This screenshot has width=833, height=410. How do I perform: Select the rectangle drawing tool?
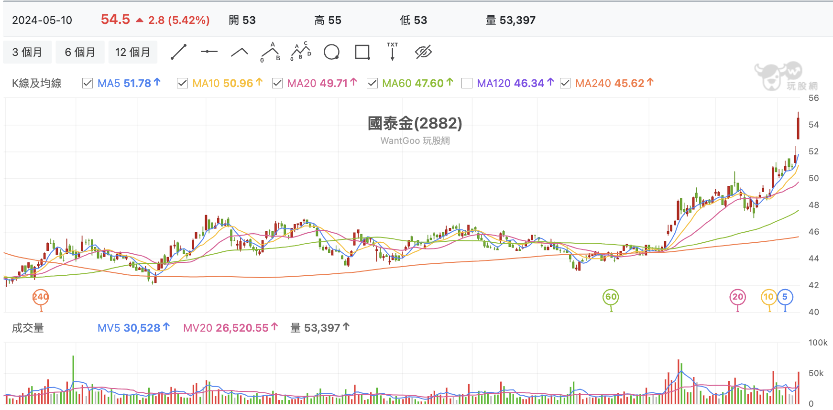(x=362, y=52)
